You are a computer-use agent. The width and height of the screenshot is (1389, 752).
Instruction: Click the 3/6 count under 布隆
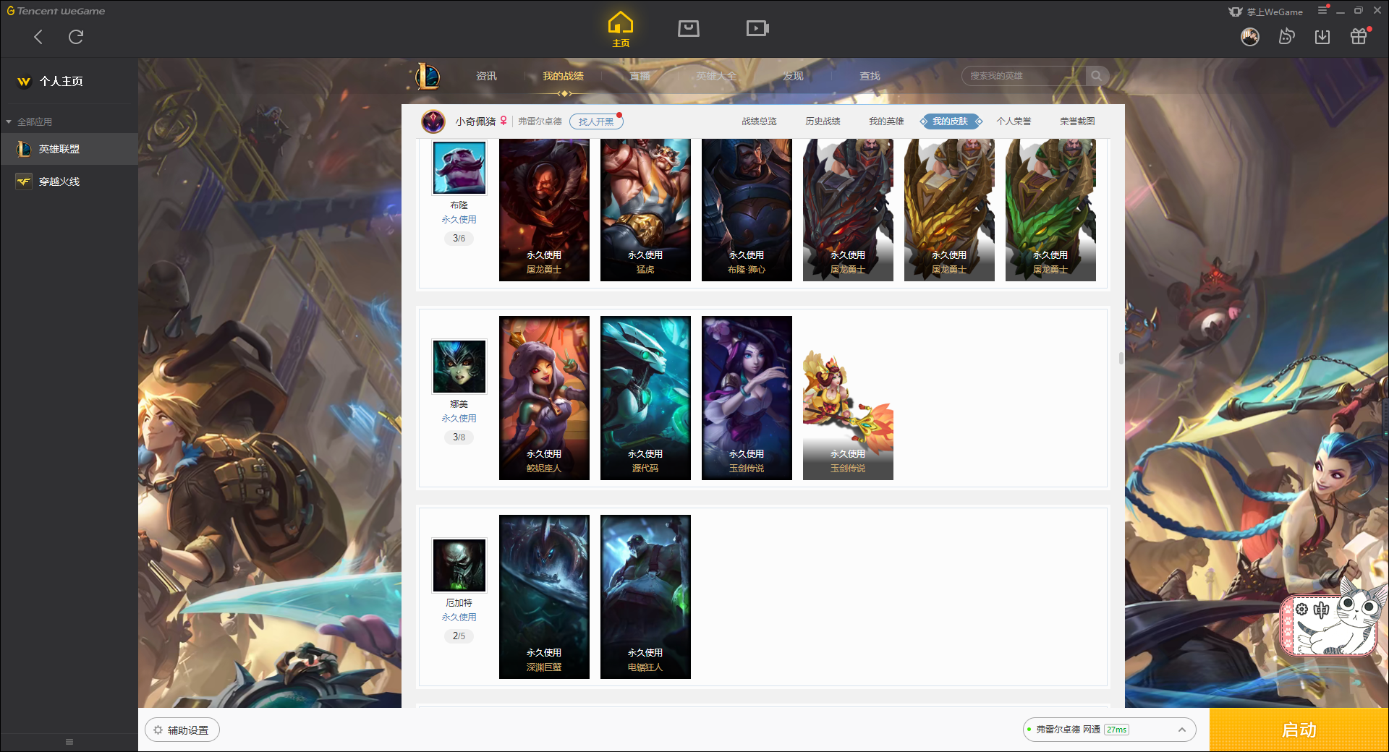pos(459,238)
